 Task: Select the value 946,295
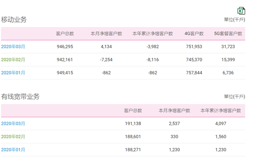tap(65, 47)
